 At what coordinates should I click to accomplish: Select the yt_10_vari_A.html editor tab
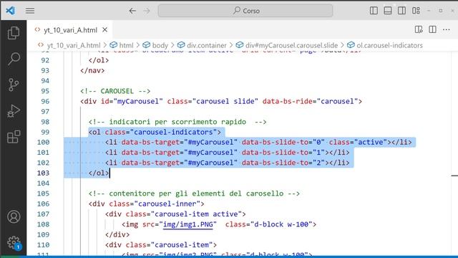[x=70, y=30]
